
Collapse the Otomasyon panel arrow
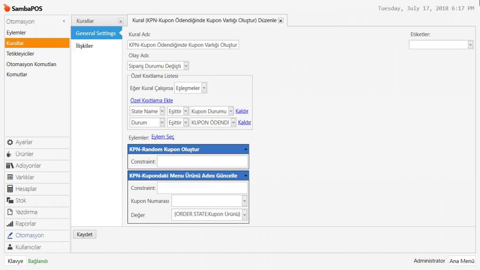tap(64, 22)
